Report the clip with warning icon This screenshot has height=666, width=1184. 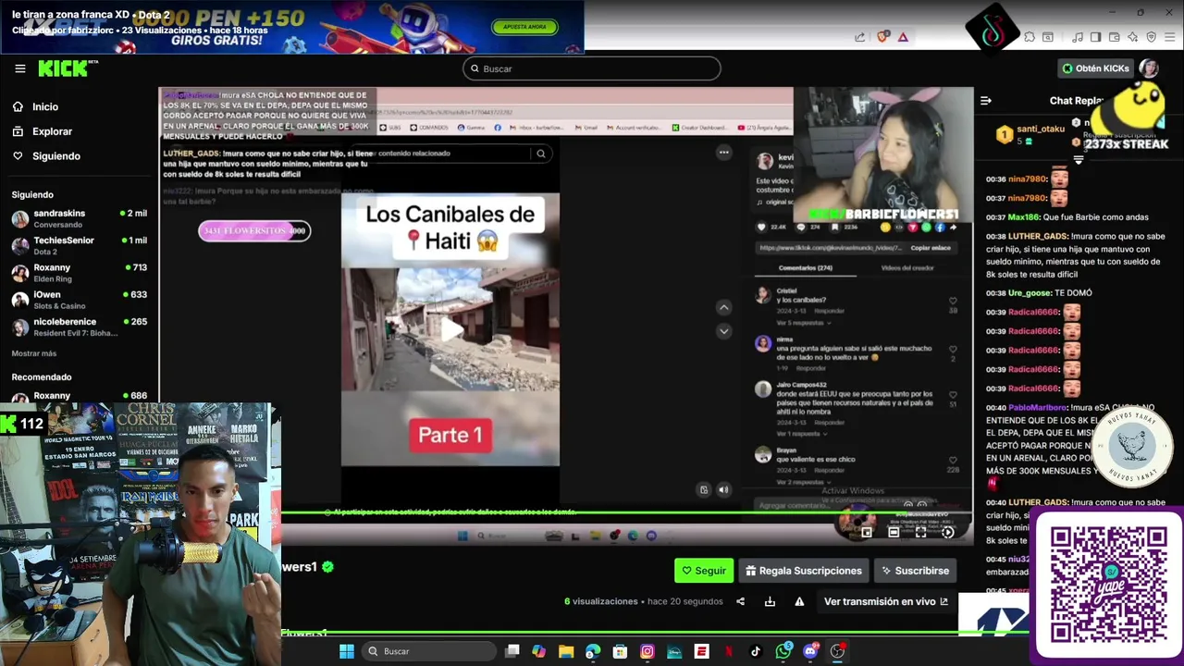click(x=799, y=601)
